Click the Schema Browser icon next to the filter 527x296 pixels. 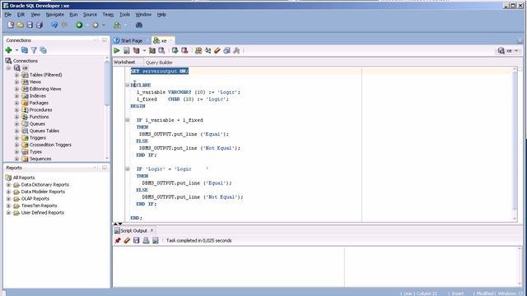(x=43, y=50)
